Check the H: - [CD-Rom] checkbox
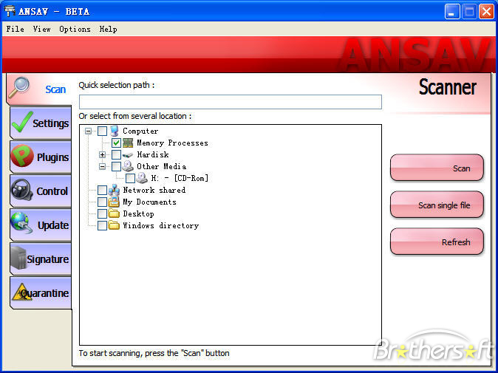498x373 pixels. [x=130, y=178]
